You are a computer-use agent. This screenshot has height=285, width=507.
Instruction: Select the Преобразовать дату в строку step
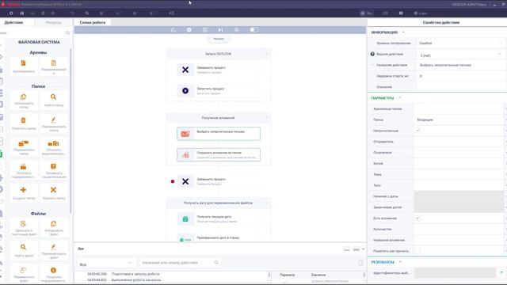point(219,237)
